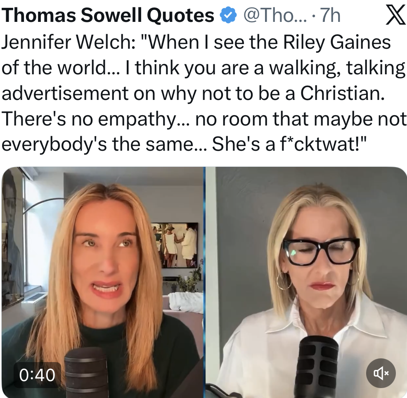Viewport: 407px width, 398px height.
Task: Click the 0:40 video duration label
Action: point(37,375)
